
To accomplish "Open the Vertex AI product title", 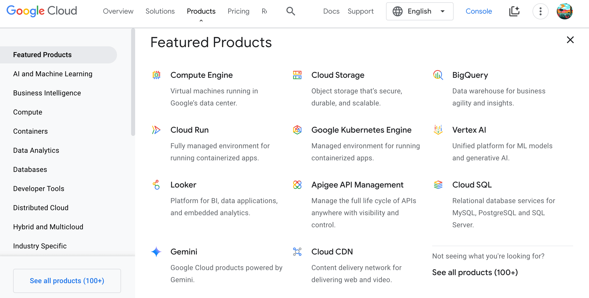I will coord(469,130).
